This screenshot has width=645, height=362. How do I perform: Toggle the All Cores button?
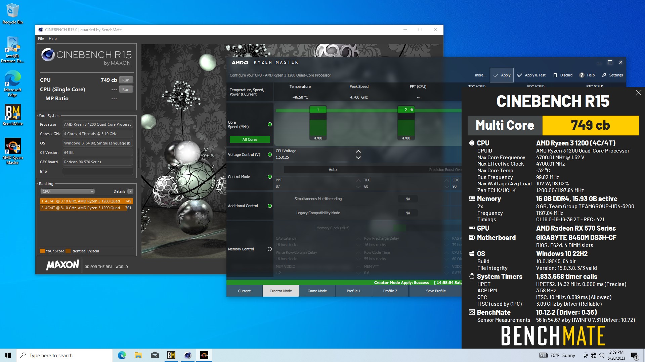coord(250,139)
